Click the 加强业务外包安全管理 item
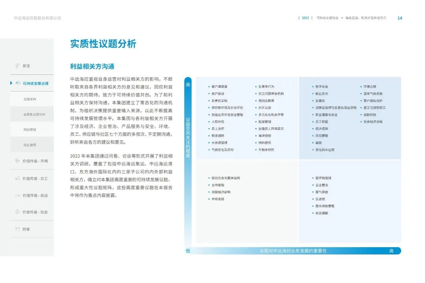Image resolution: width=425 pixels, height=283 pixels. (227, 115)
